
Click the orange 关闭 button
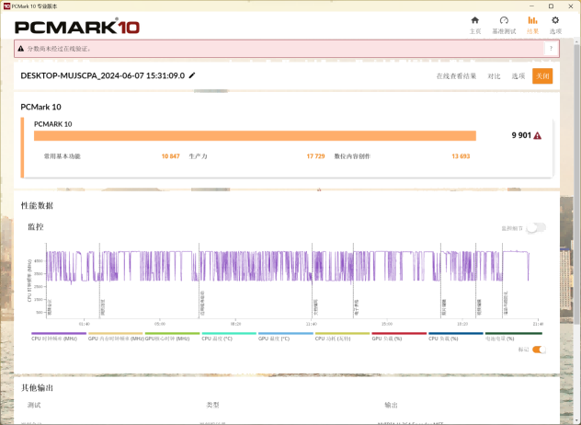point(542,76)
